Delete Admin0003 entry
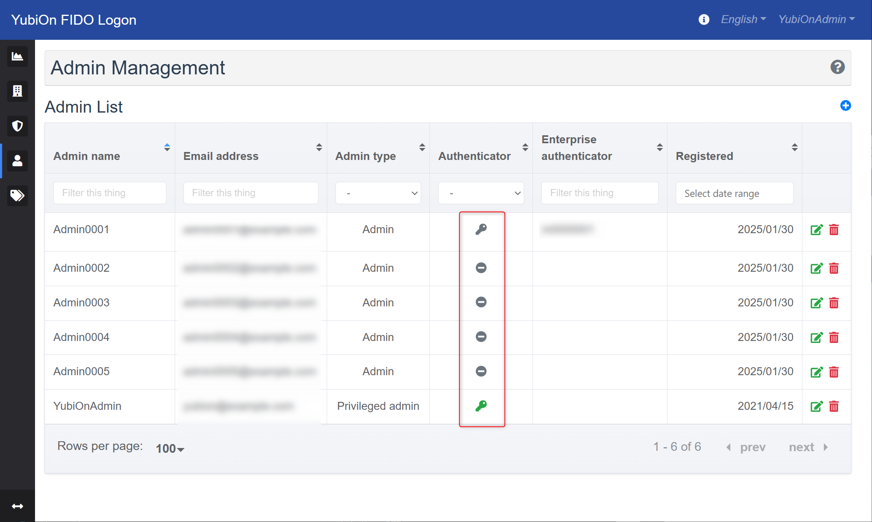This screenshot has height=522, width=872. point(834,303)
